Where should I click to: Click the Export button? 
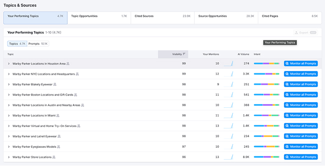[305, 32]
